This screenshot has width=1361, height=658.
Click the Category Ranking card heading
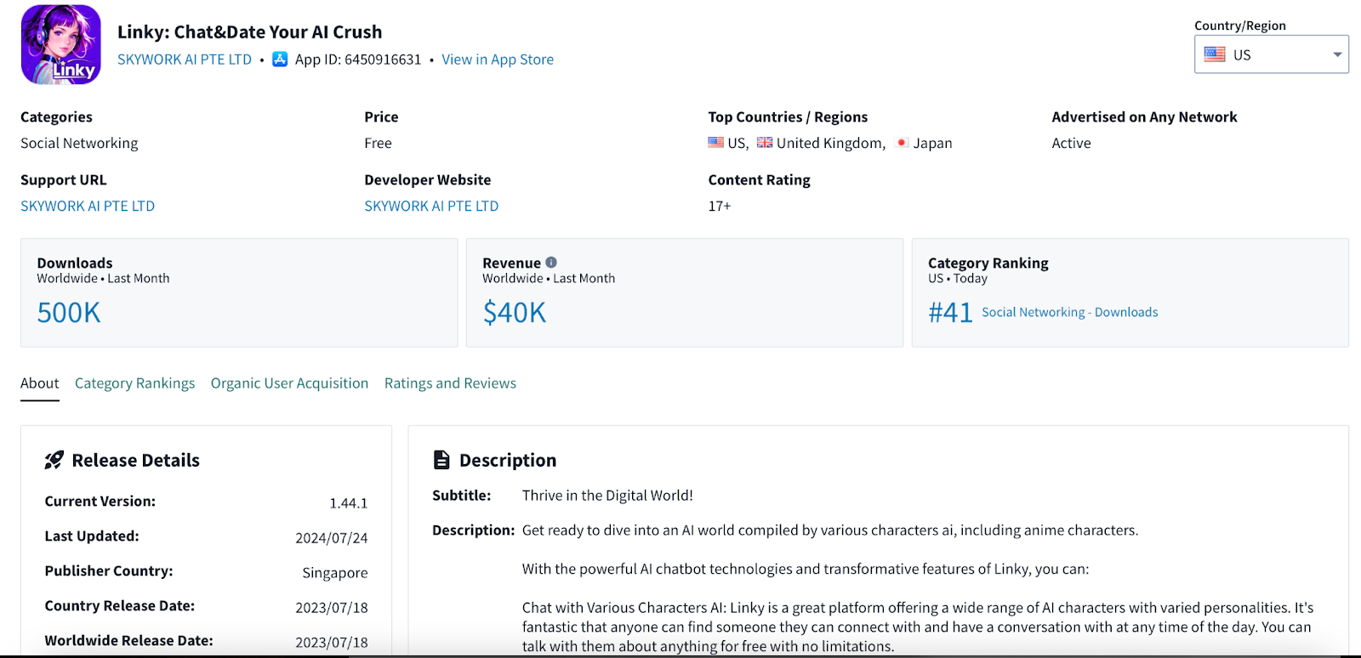pos(988,263)
